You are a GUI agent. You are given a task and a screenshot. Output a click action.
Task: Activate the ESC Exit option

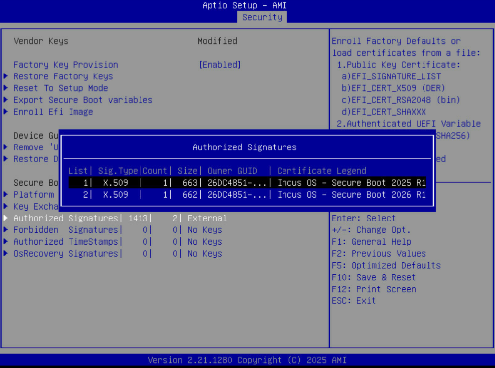(353, 300)
